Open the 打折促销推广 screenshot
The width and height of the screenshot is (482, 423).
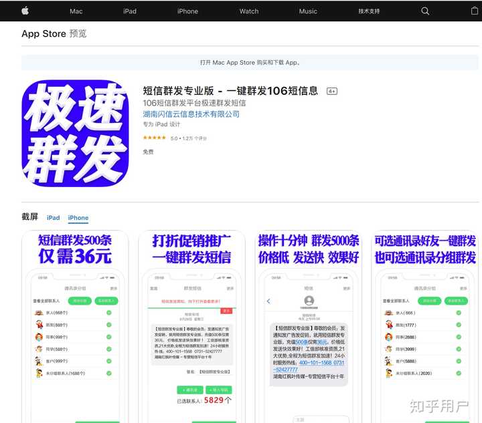(x=192, y=326)
